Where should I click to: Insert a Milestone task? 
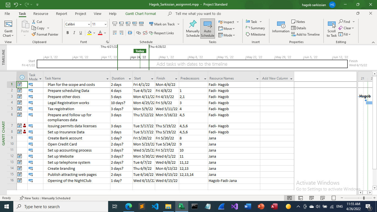[x=255, y=35]
